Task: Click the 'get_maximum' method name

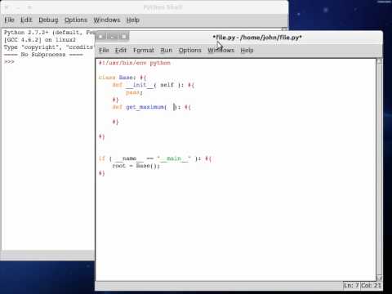Action: pos(145,107)
